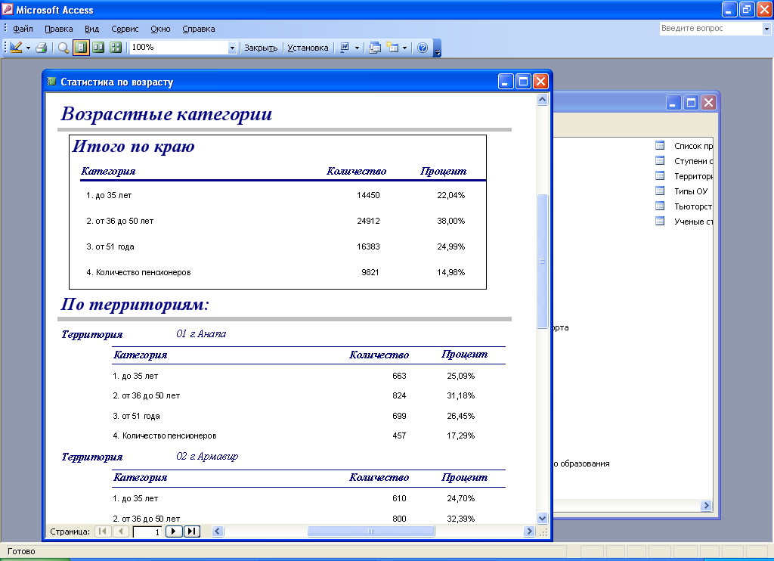Expand the Office Links dropdown arrow
The height and width of the screenshot is (561, 774).
(x=357, y=48)
